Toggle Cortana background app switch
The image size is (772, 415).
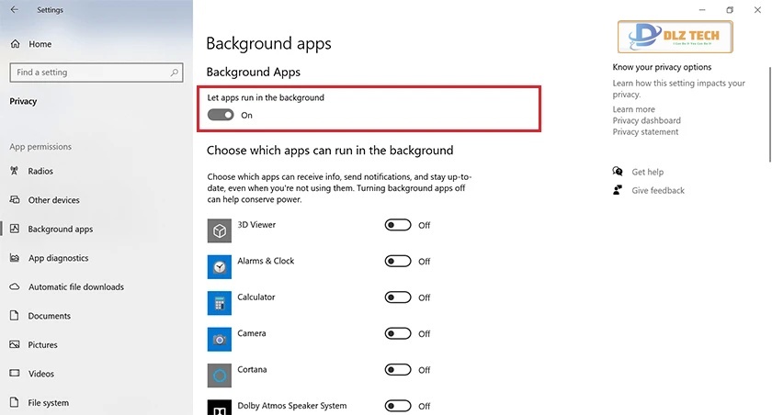398,370
